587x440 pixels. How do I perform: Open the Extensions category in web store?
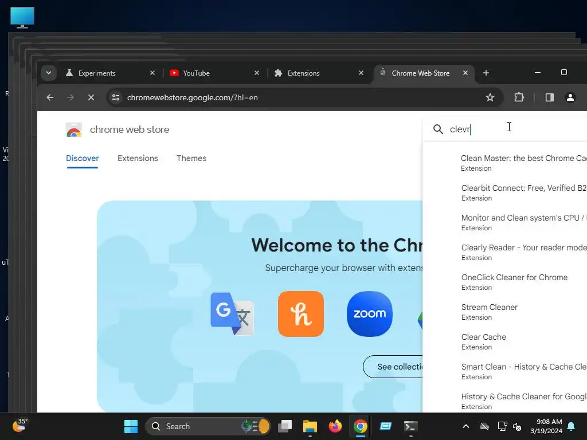pyautogui.click(x=138, y=158)
